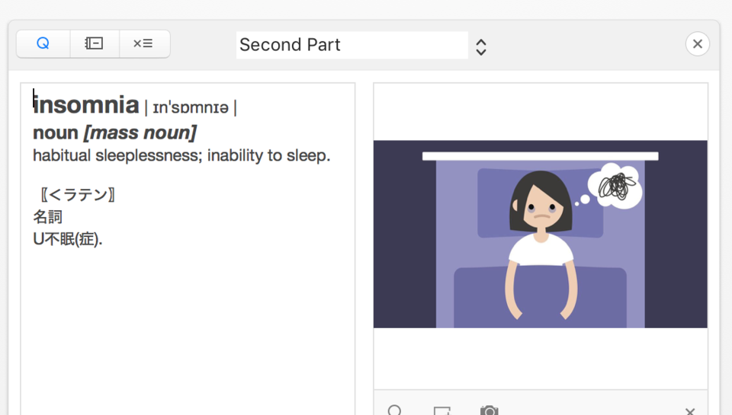Click empty area below the definition text
The height and width of the screenshot is (415, 732).
coord(188,331)
